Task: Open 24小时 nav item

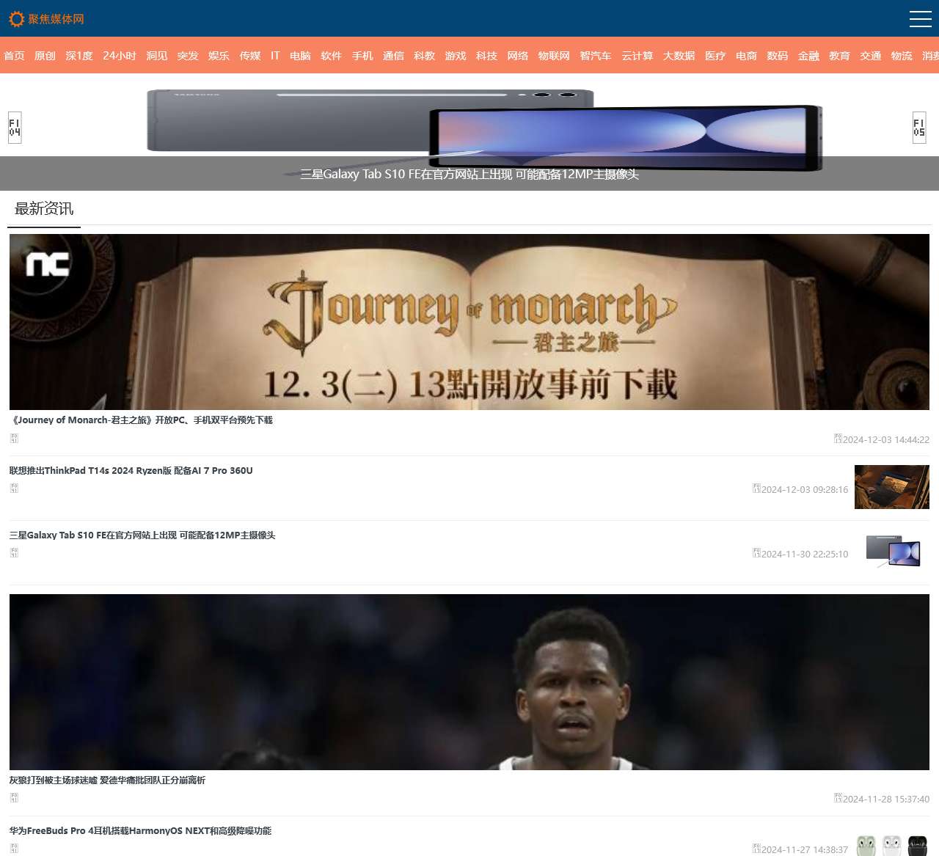Action: tap(120, 56)
